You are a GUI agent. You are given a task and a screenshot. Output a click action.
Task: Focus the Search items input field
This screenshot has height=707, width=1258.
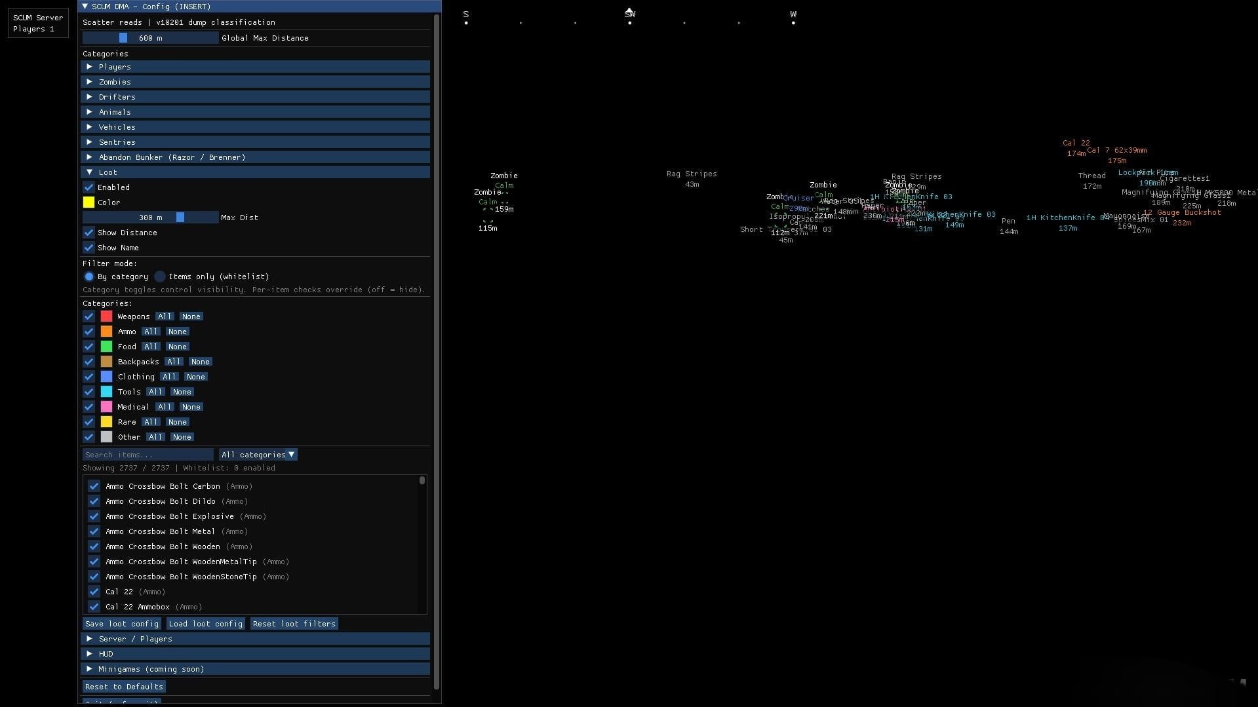click(148, 455)
